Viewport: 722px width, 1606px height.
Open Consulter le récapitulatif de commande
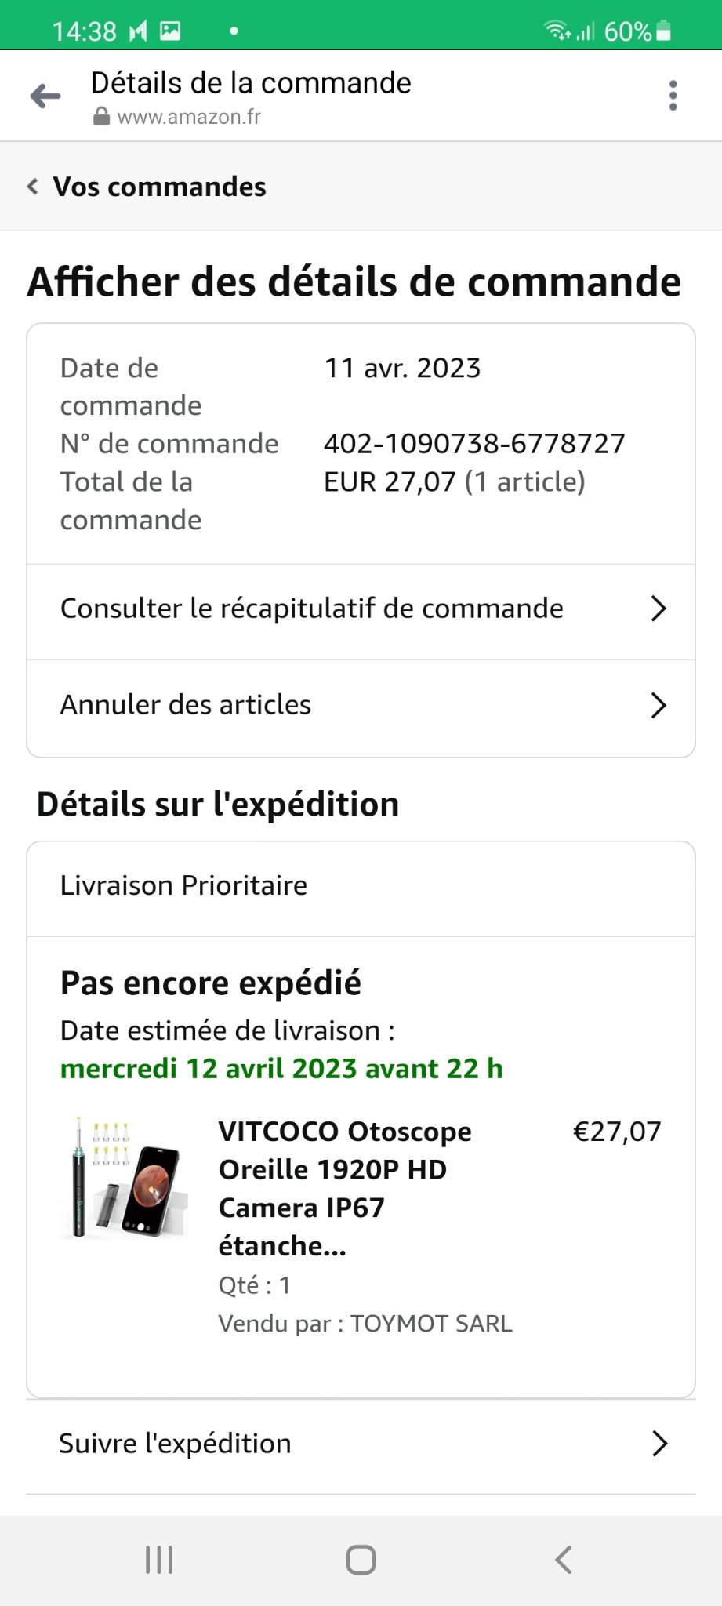312,609
